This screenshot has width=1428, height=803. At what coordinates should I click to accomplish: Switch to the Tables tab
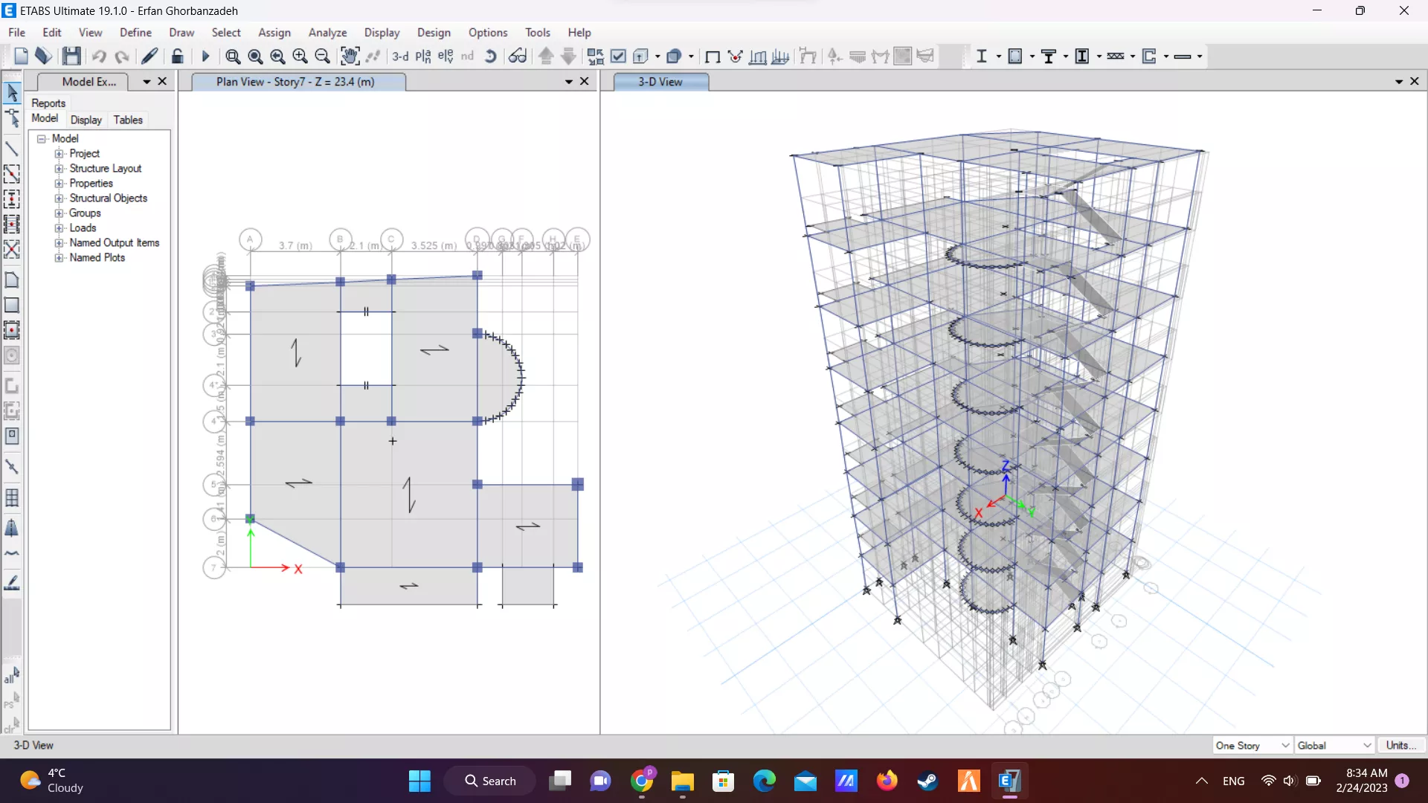pyautogui.click(x=128, y=120)
